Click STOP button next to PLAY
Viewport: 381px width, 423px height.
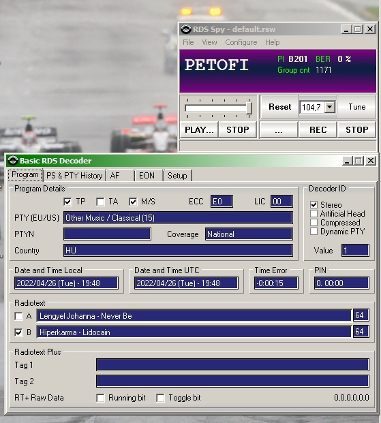[x=238, y=129]
